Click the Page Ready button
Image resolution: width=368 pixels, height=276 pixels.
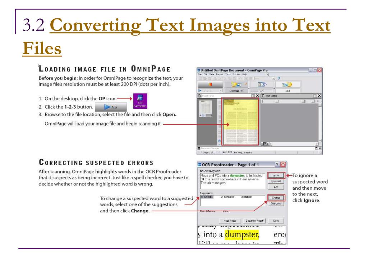click(x=230, y=221)
